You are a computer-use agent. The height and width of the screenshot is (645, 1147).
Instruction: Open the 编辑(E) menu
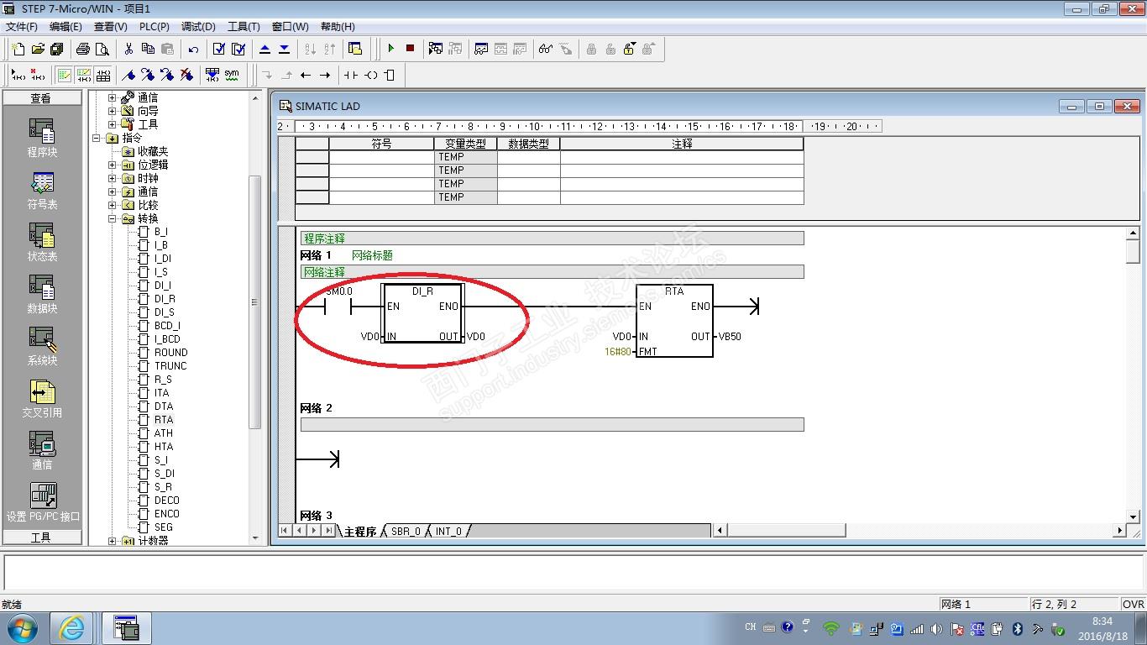(66, 27)
